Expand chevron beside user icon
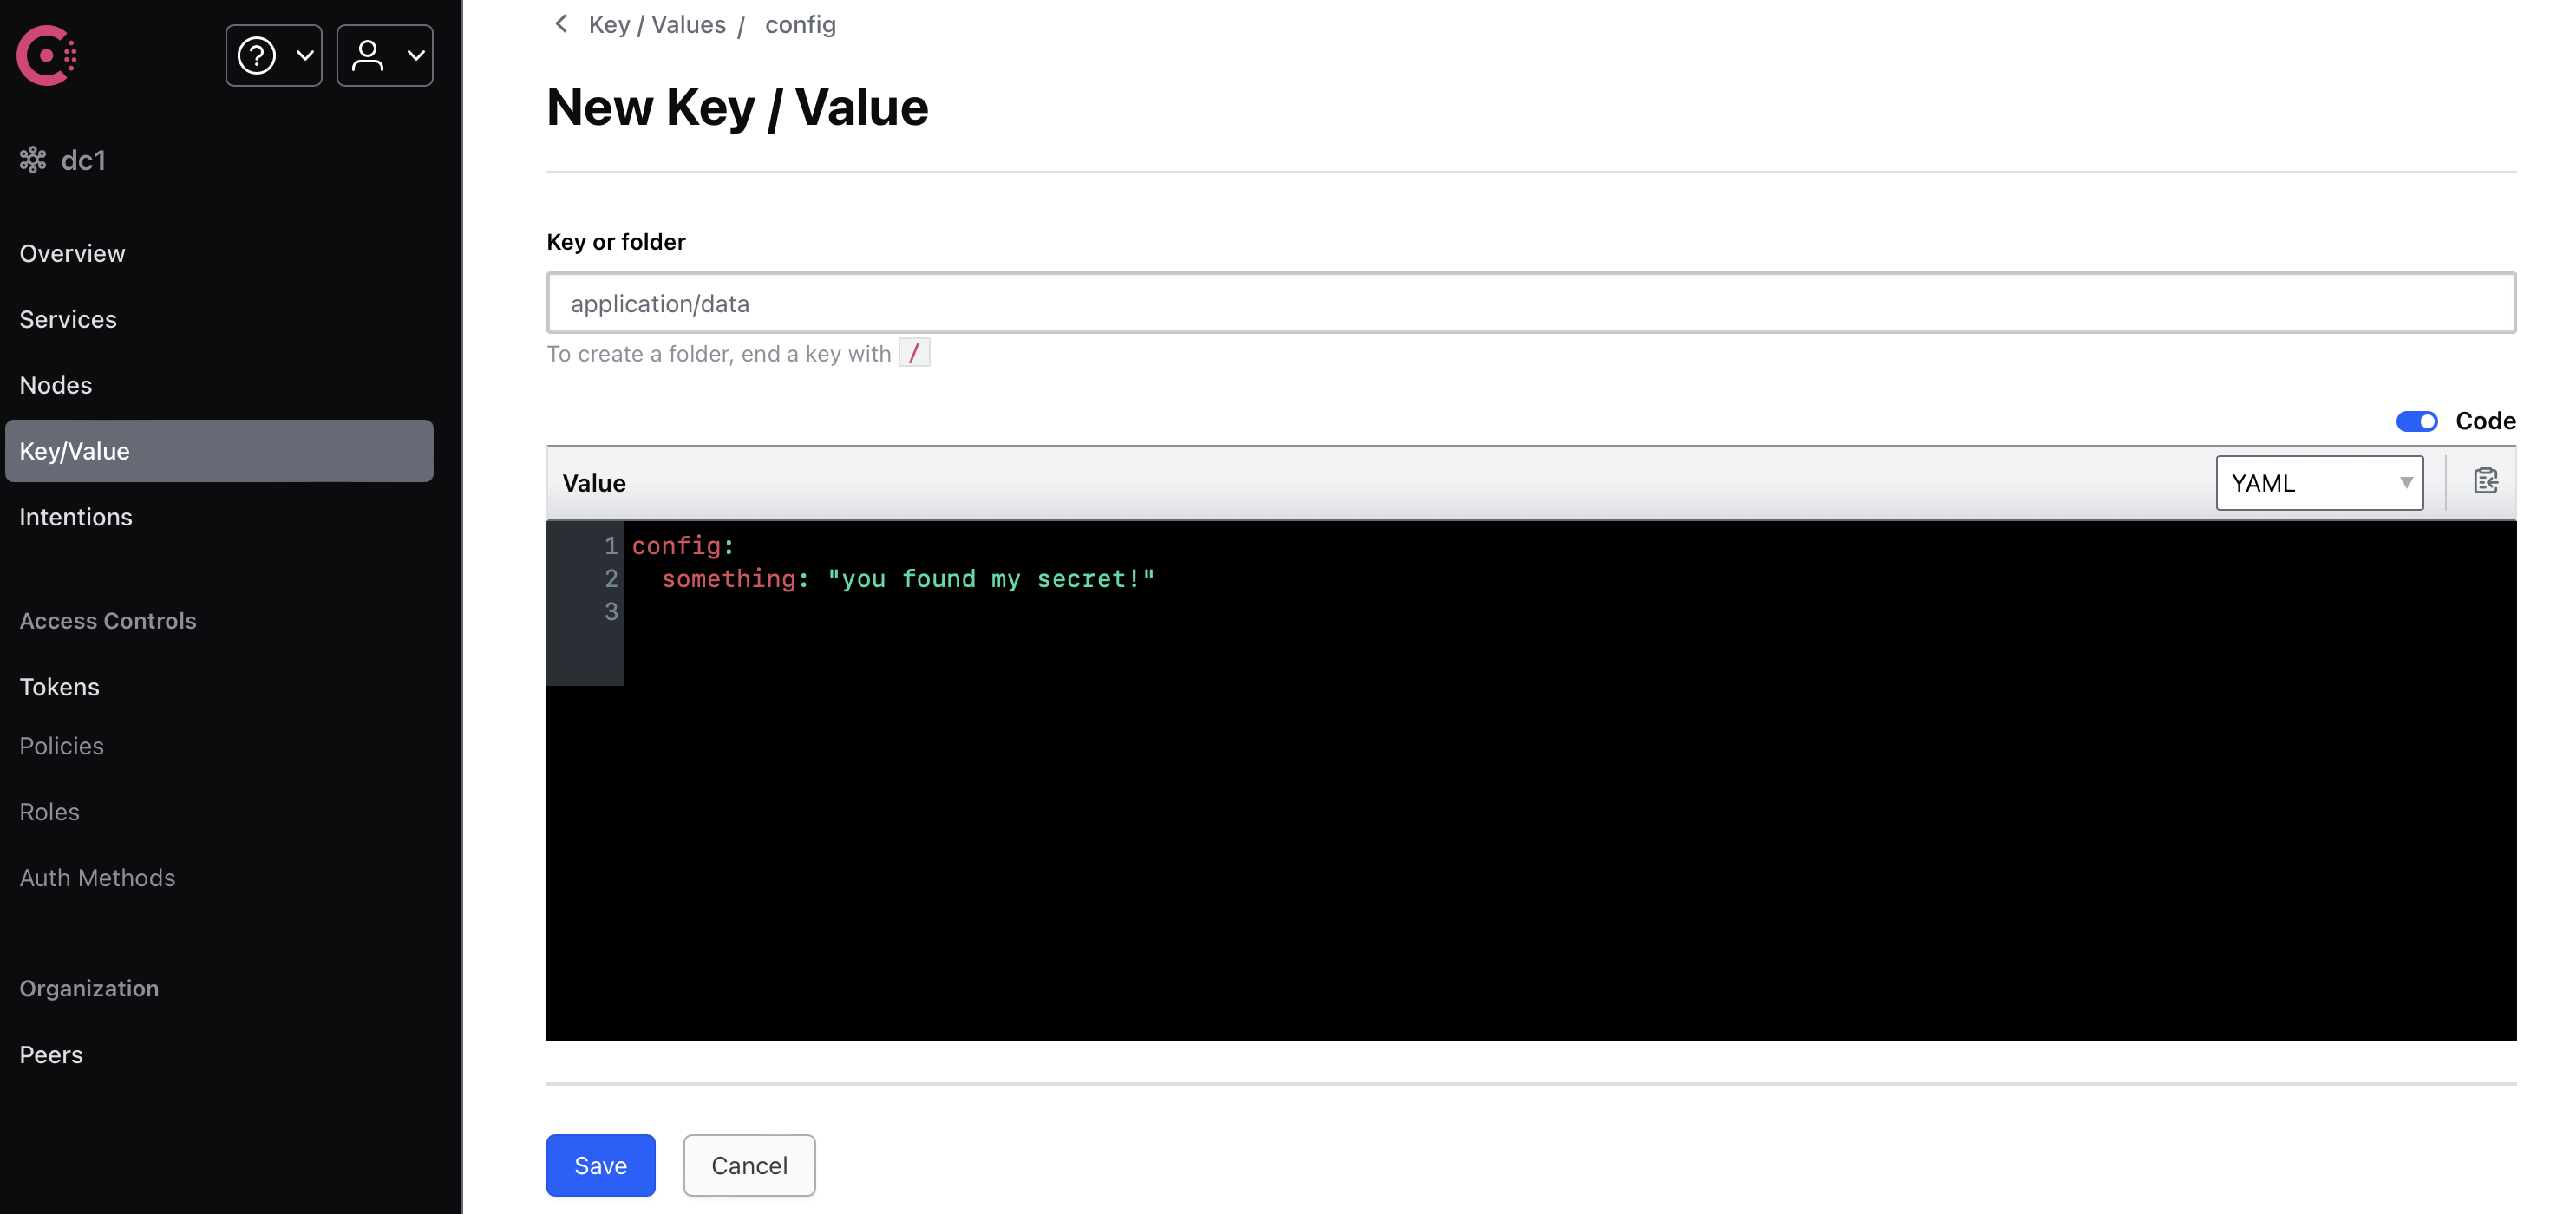Viewport: 2576px width, 1214px height. (x=416, y=55)
